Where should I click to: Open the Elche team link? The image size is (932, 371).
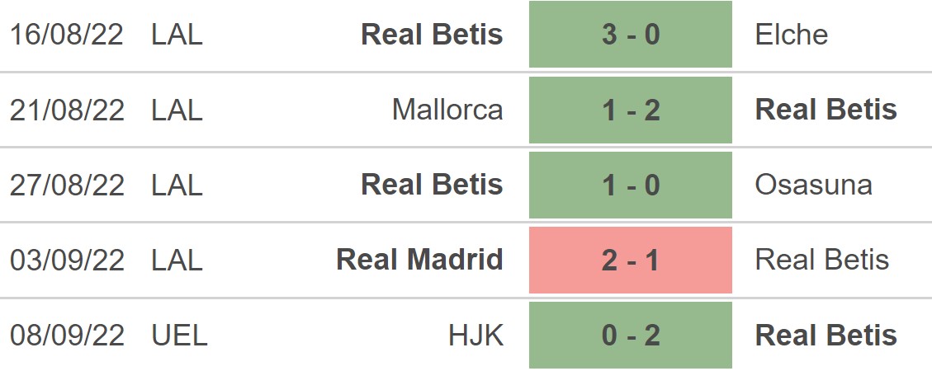pos(791,35)
